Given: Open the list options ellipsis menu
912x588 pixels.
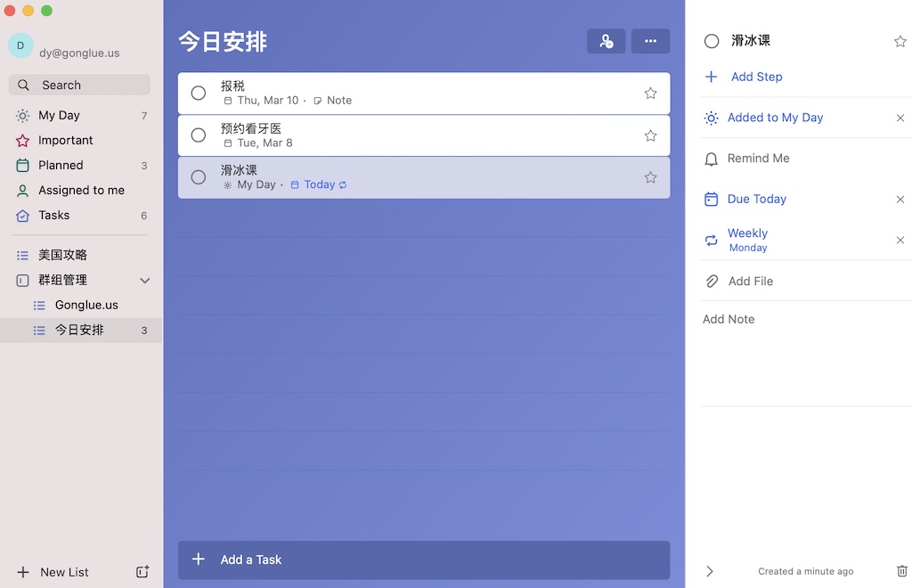Looking at the screenshot, I should pos(650,41).
